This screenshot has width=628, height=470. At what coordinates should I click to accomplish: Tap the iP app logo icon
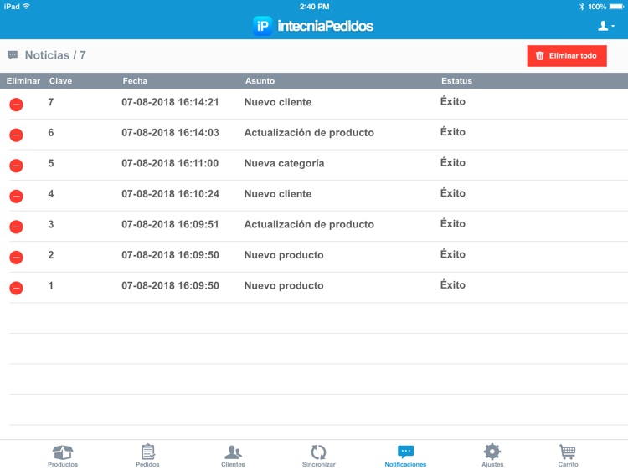(x=262, y=26)
